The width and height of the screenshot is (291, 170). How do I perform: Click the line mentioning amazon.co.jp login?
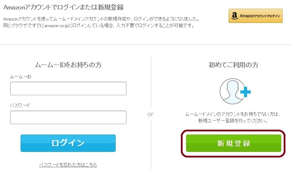(99, 25)
